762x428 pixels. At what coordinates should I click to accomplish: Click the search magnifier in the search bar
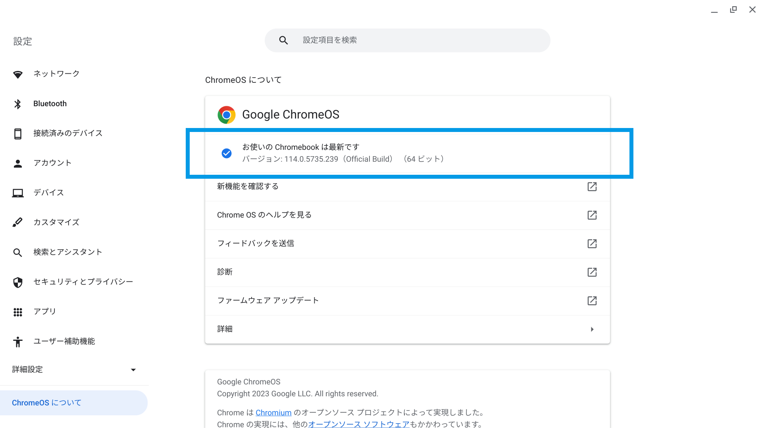tap(283, 40)
